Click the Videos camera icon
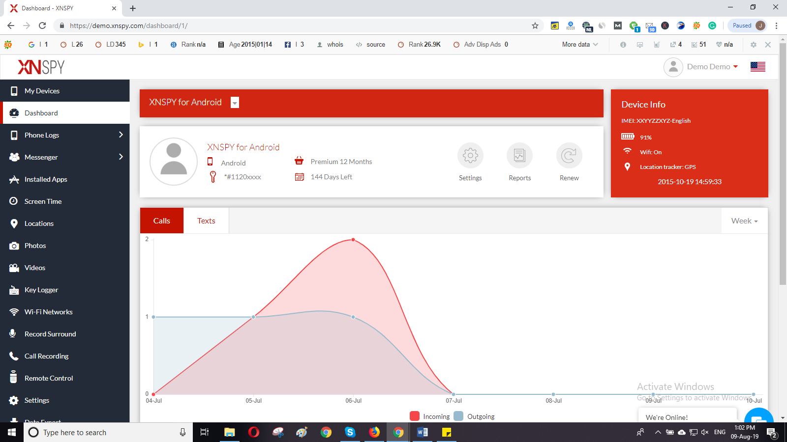 tap(14, 268)
